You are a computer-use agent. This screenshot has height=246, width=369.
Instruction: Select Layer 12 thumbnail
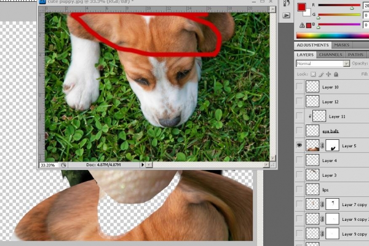(x=312, y=101)
